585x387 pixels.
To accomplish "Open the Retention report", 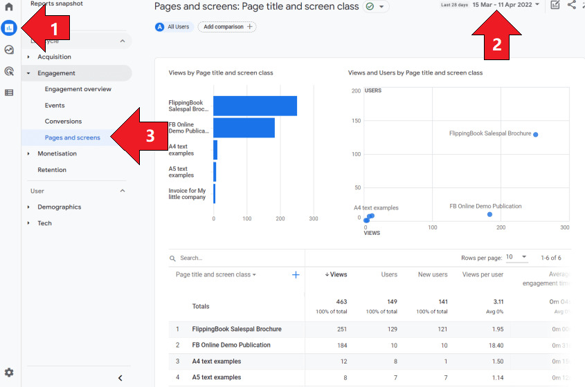I will click(x=52, y=170).
